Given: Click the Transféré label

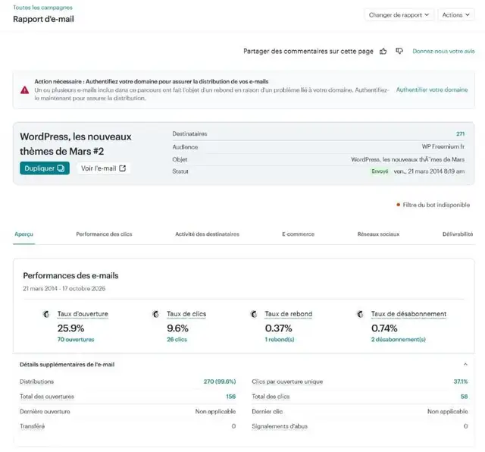Looking at the screenshot, I should pos(32,426).
